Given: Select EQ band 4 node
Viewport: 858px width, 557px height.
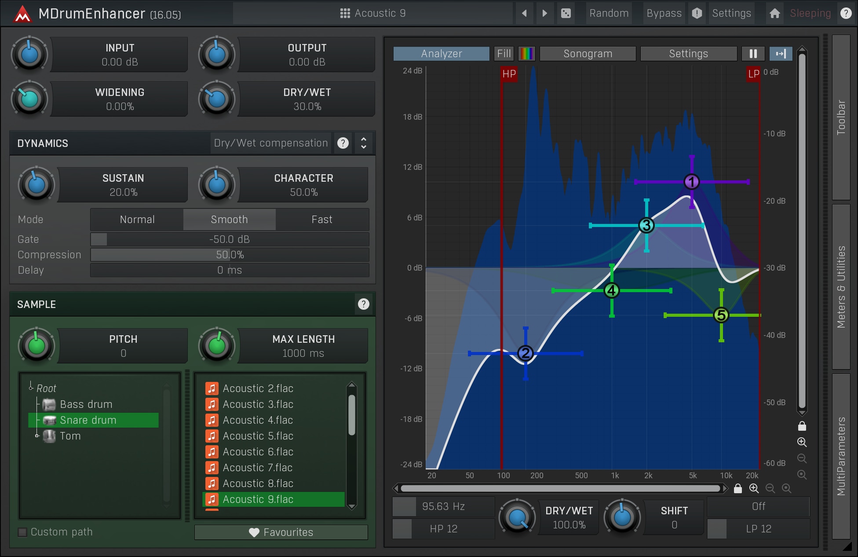Looking at the screenshot, I should 612,290.
